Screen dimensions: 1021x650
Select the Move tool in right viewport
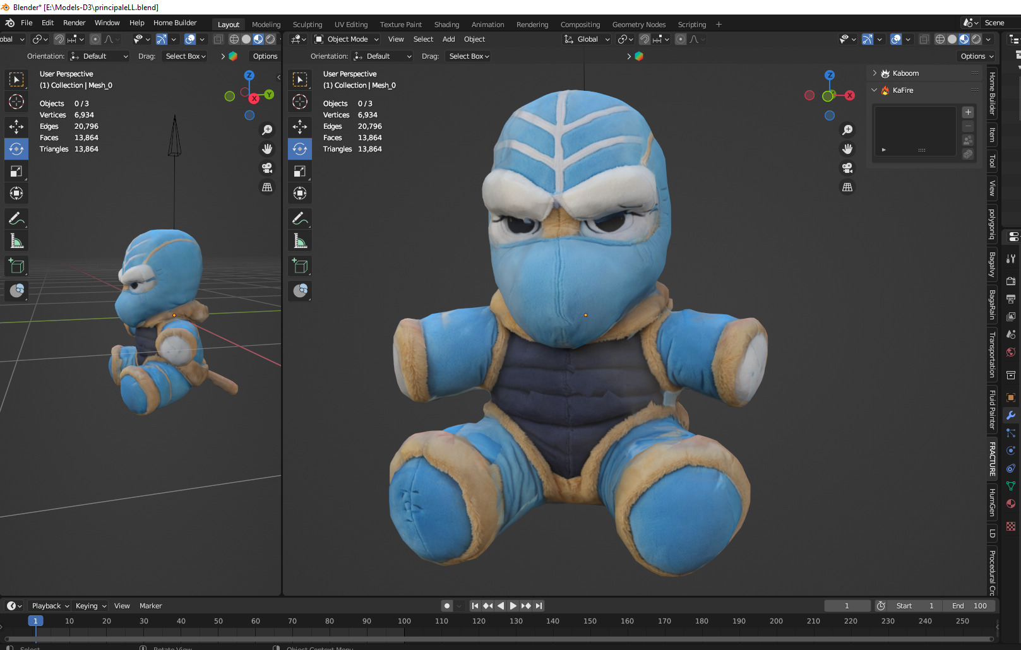click(x=300, y=127)
